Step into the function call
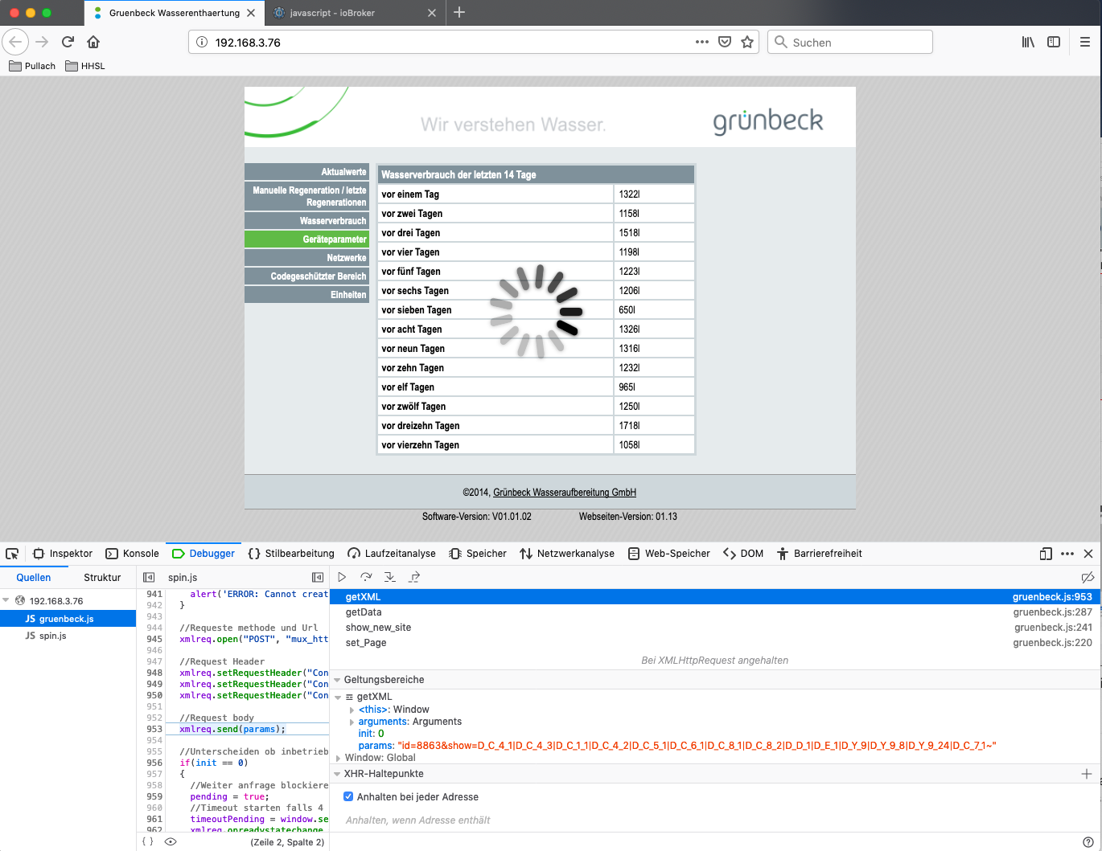Image resolution: width=1102 pixels, height=851 pixels. click(x=390, y=577)
